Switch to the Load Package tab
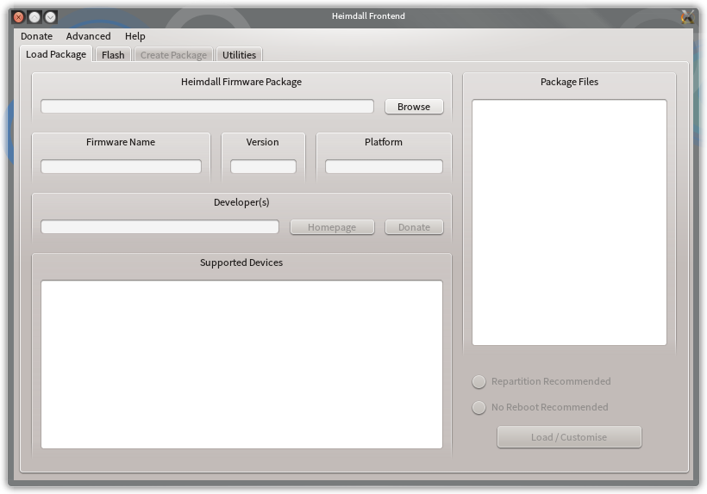707x494 pixels. pyautogui.click(x=56, y=54)
